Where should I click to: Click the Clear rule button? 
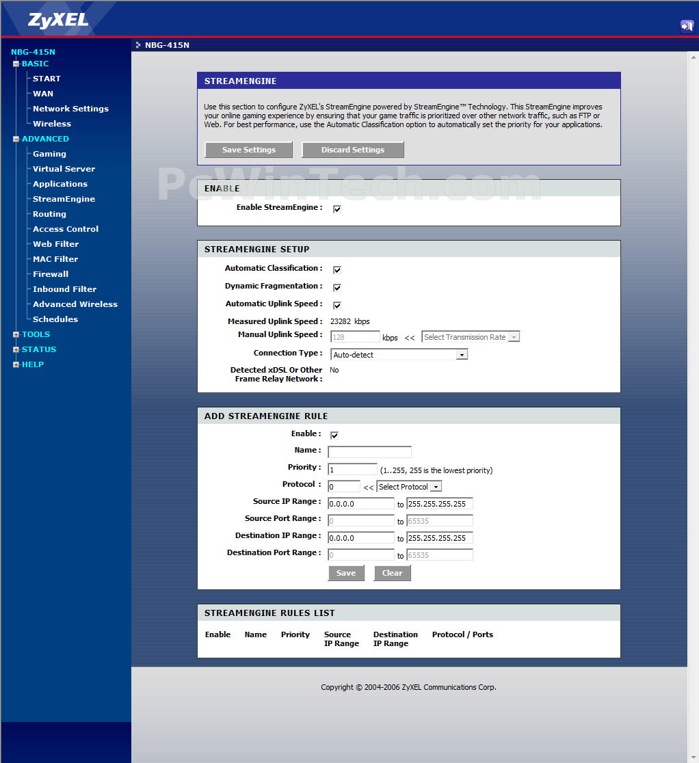coord(393,573)
